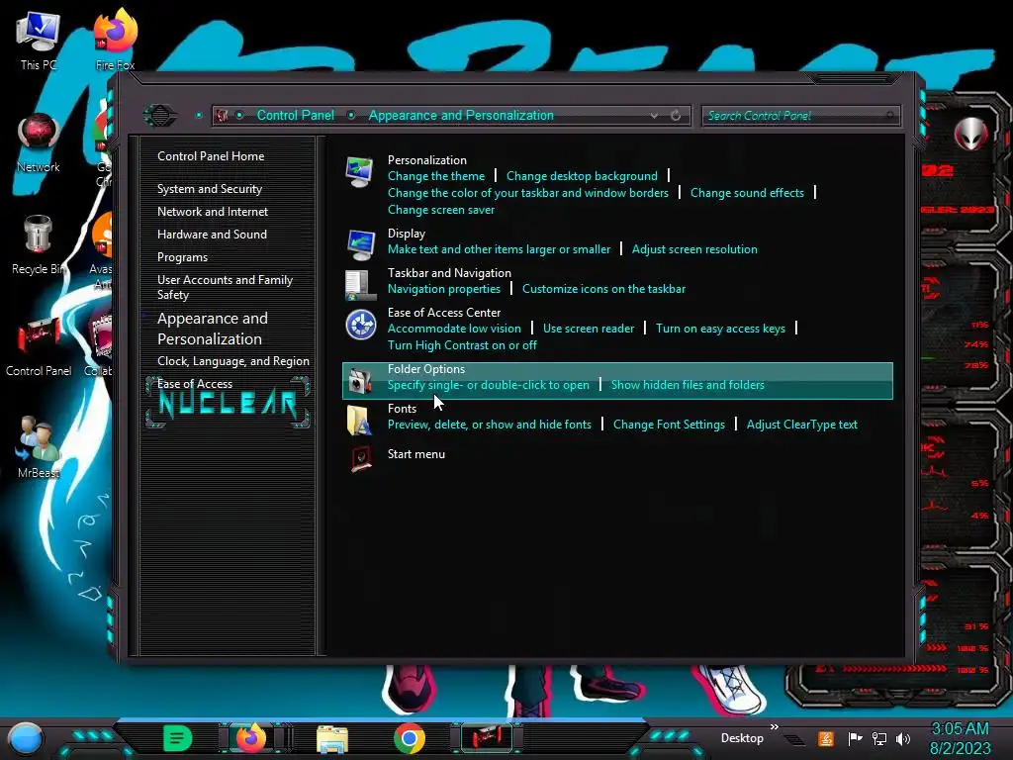Viewport: 1013px width, 760px height.
Task: Click the Desktop toolbar label on taskbar
Action: [x=742, y=738]
